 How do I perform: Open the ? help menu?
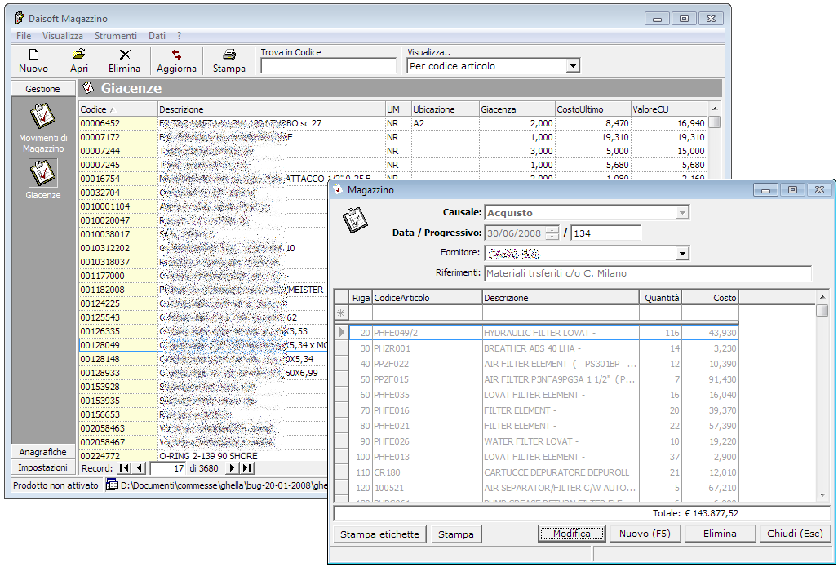click(x=179, y=36)
